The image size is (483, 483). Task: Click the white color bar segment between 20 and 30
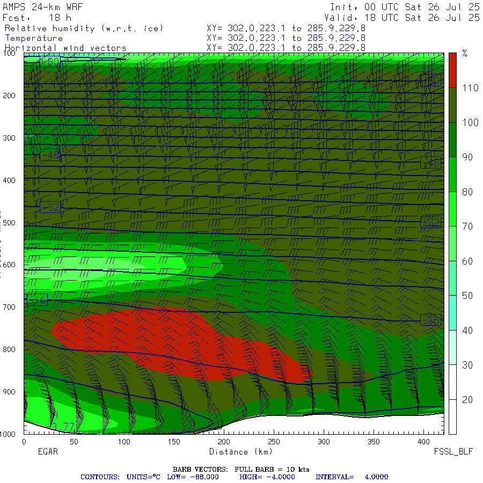452,382
